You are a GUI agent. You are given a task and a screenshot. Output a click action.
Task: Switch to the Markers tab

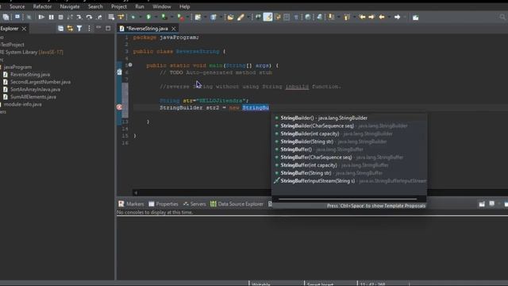point(131,204)
